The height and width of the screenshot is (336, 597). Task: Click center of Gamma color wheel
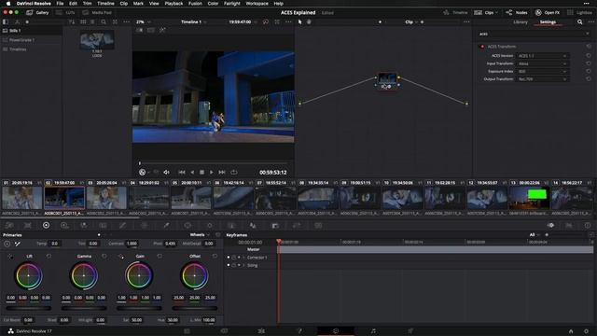[x=84, y=275]
